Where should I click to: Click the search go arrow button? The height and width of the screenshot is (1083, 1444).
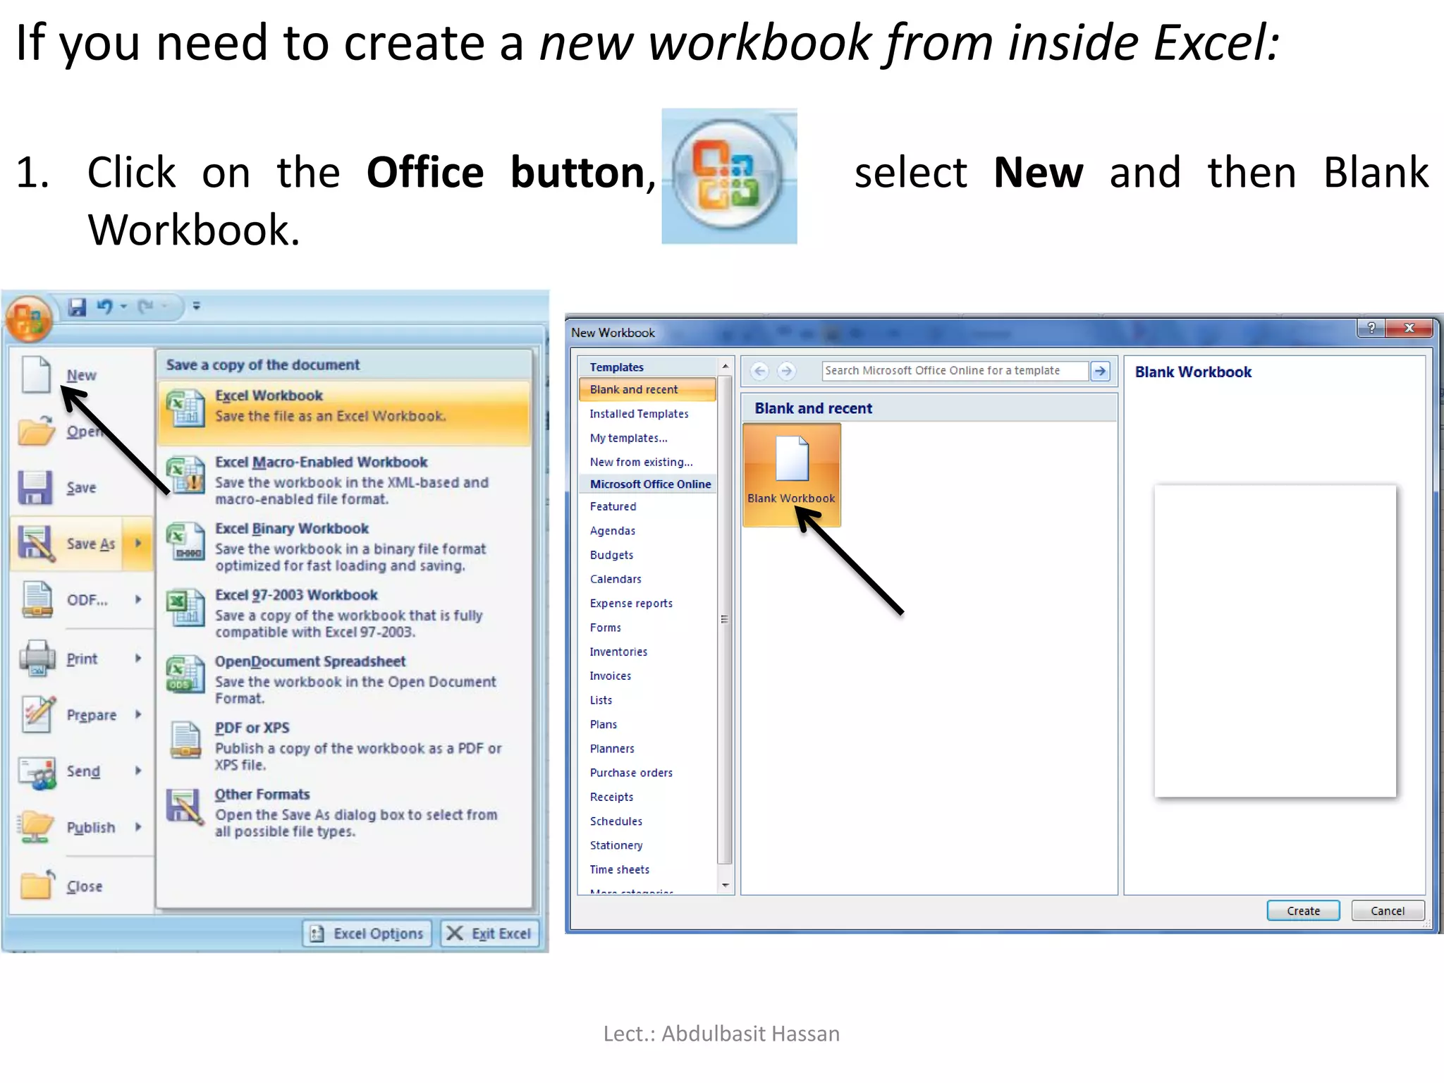click(x=1100, y=371)
